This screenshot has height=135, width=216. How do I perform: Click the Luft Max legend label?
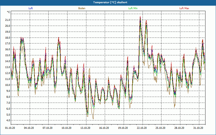[x=184, y=8]
